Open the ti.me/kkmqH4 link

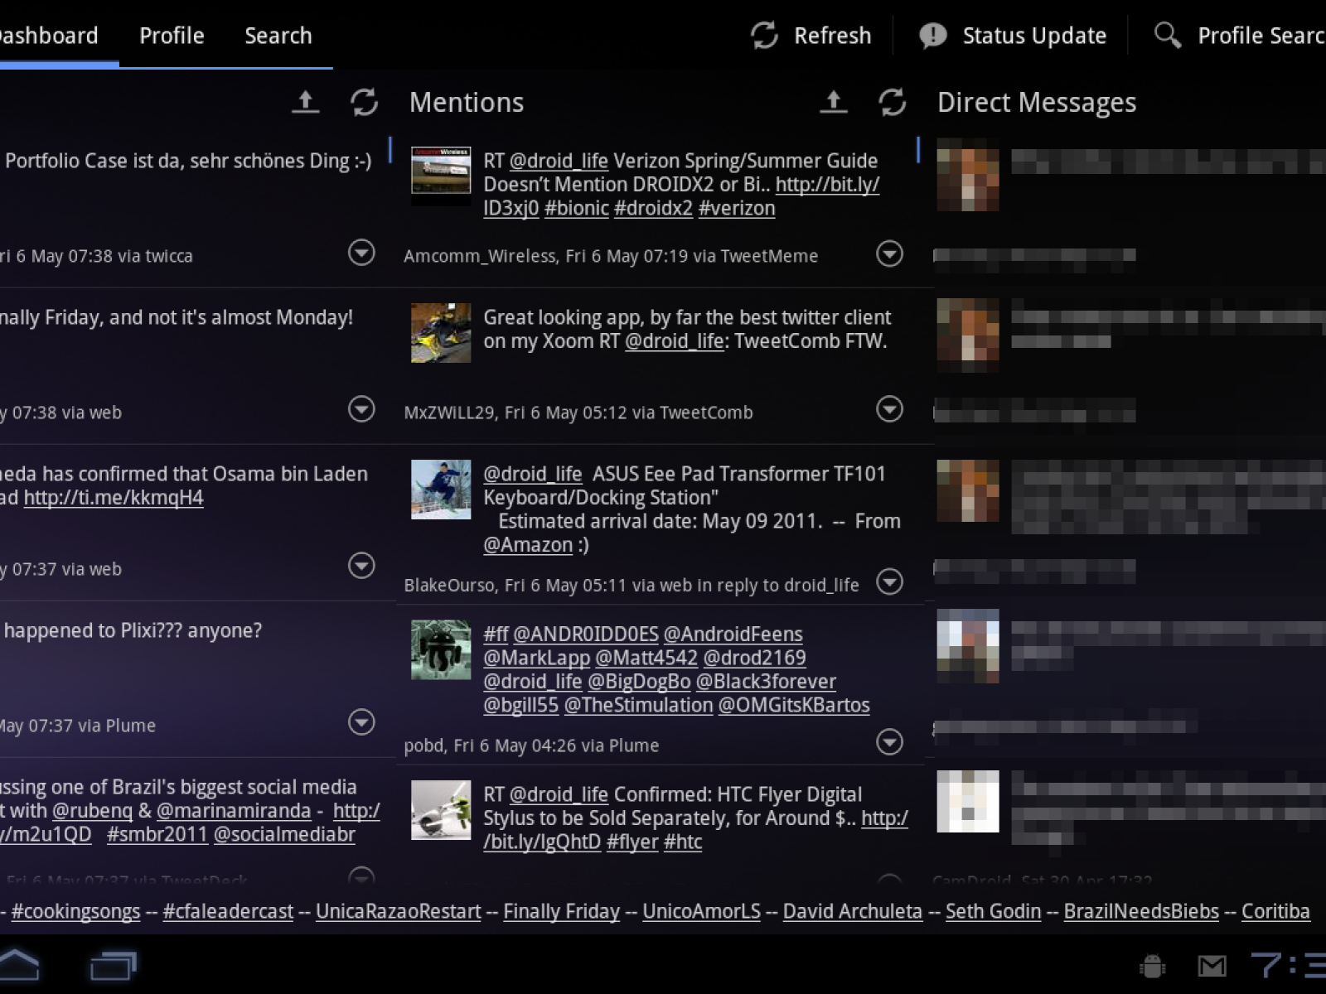coord(114,498)
